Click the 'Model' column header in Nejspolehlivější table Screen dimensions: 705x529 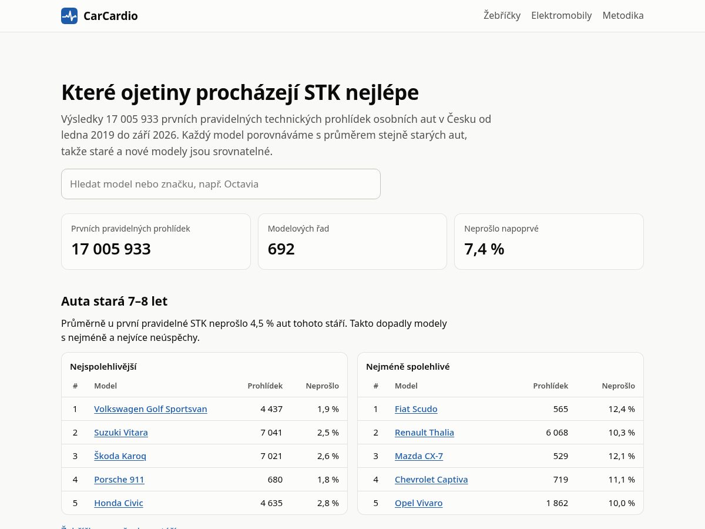pyautogui.click(x=105, y=386)
